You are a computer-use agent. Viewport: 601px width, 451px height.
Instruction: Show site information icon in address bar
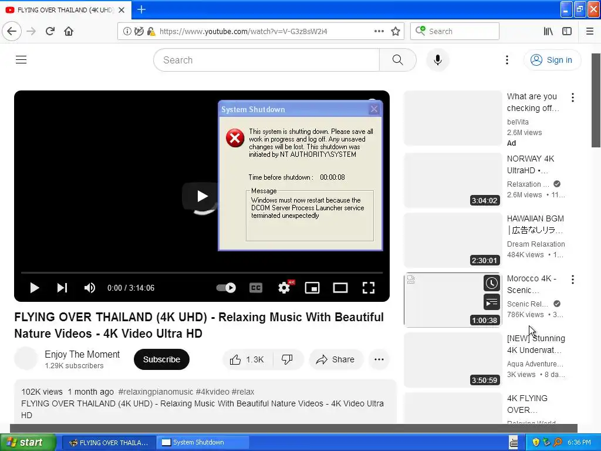(127, 31)
